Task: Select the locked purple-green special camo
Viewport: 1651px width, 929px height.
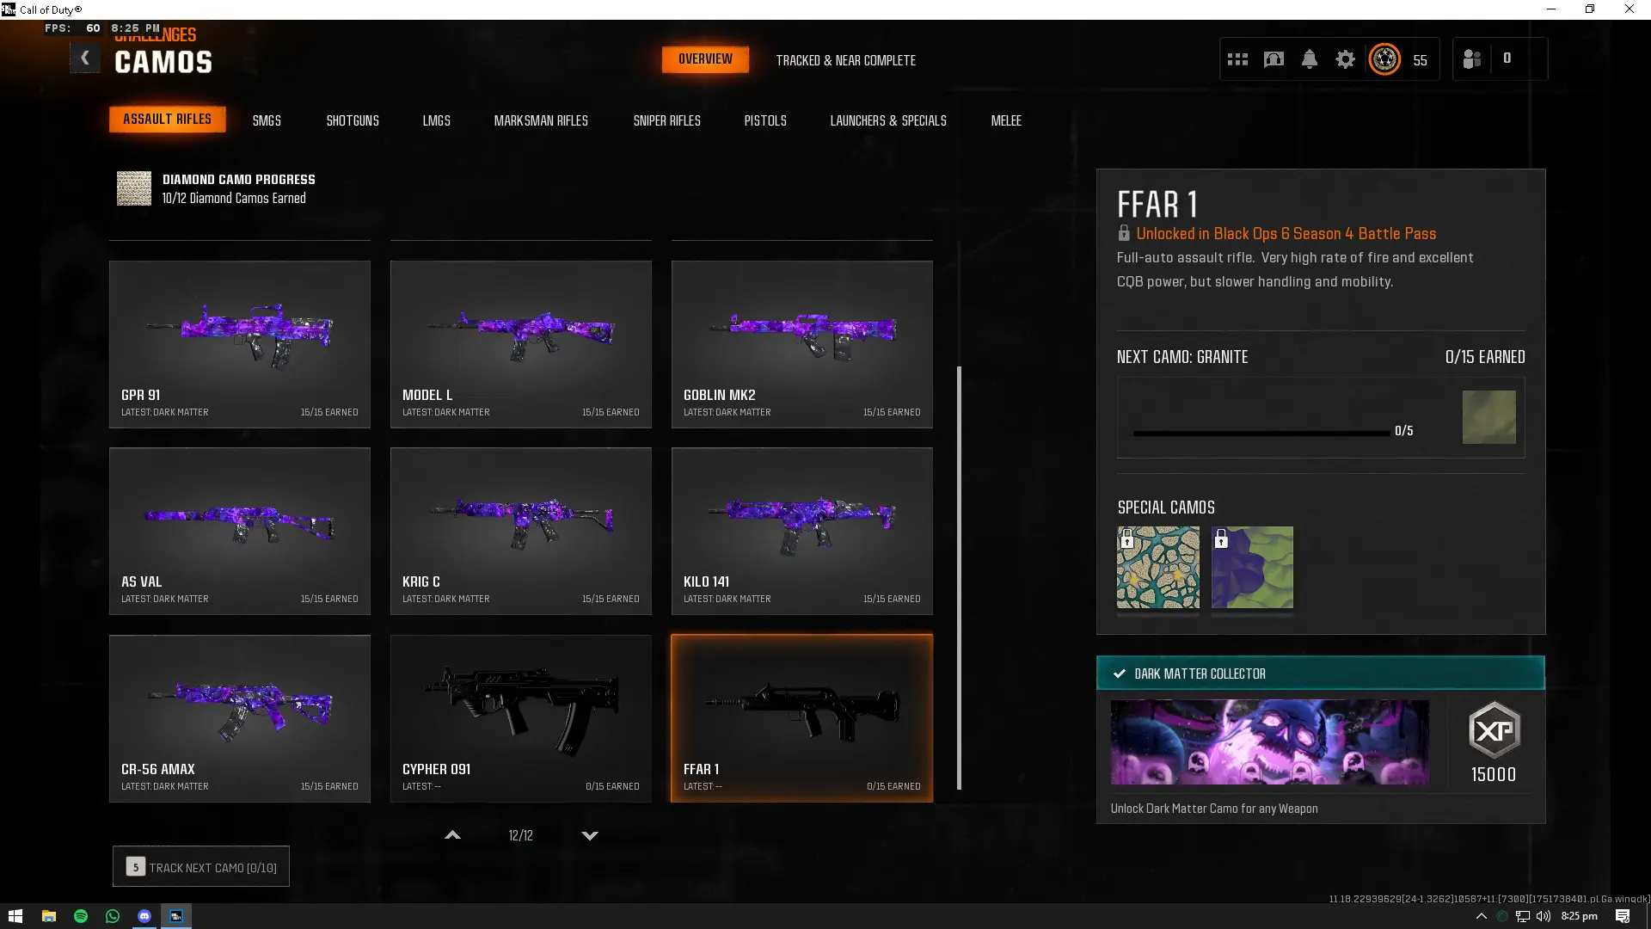Action: (x=1252, y=568)
